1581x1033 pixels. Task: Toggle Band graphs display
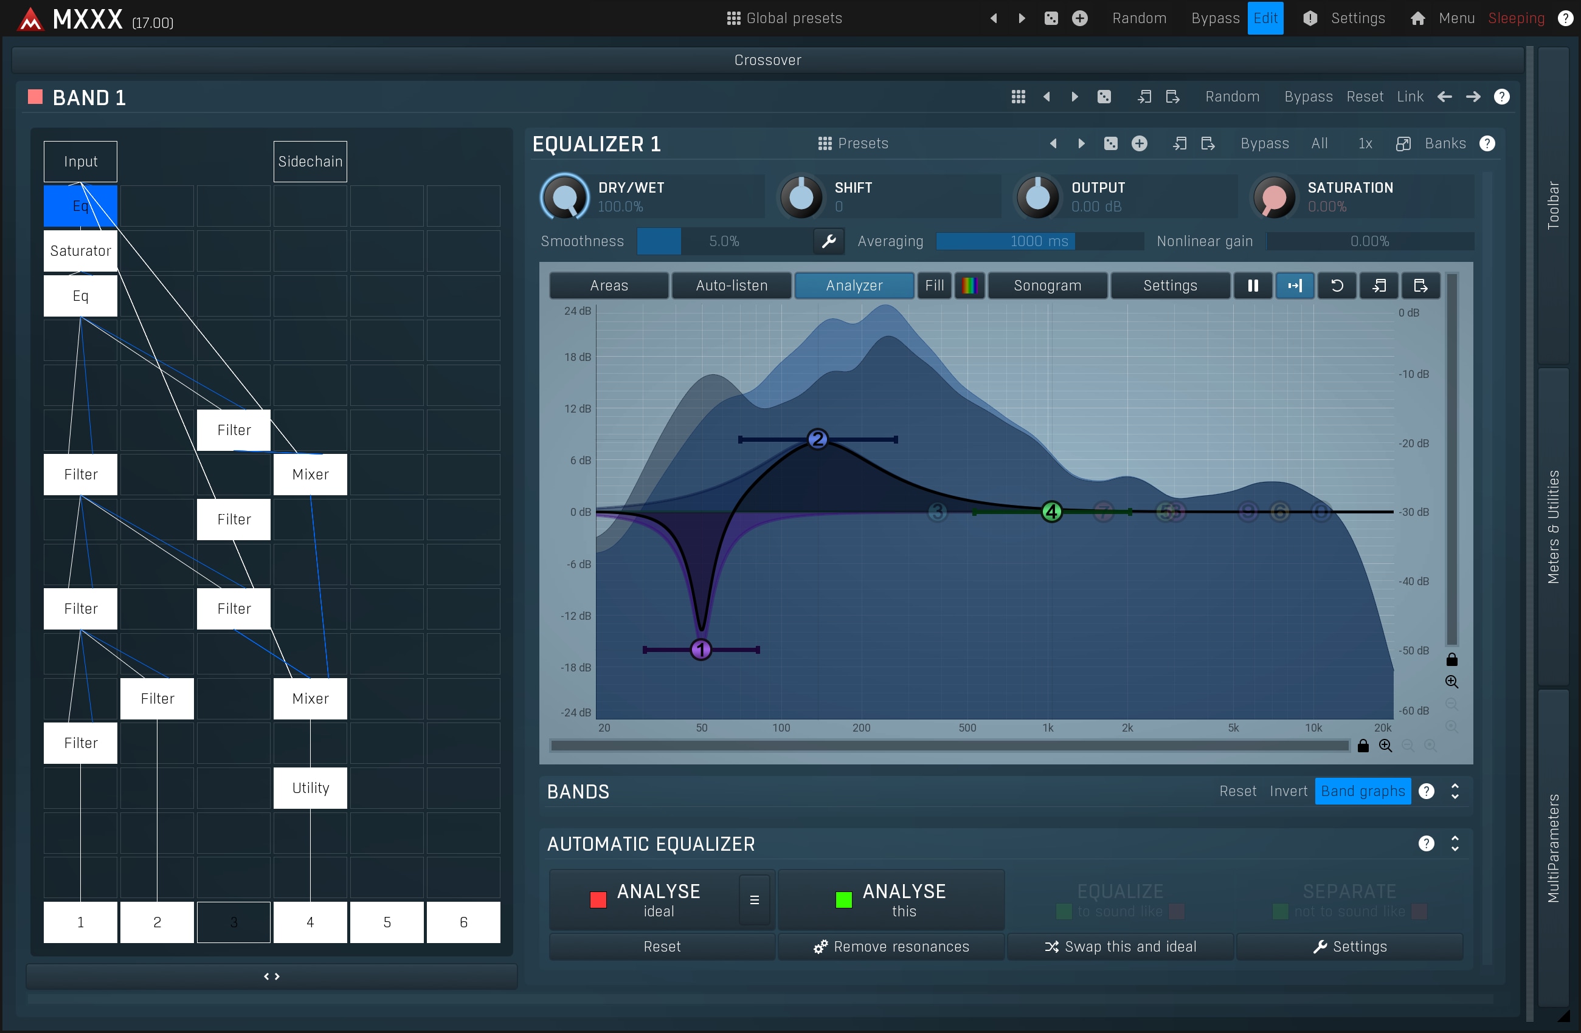click(1361, 791)
